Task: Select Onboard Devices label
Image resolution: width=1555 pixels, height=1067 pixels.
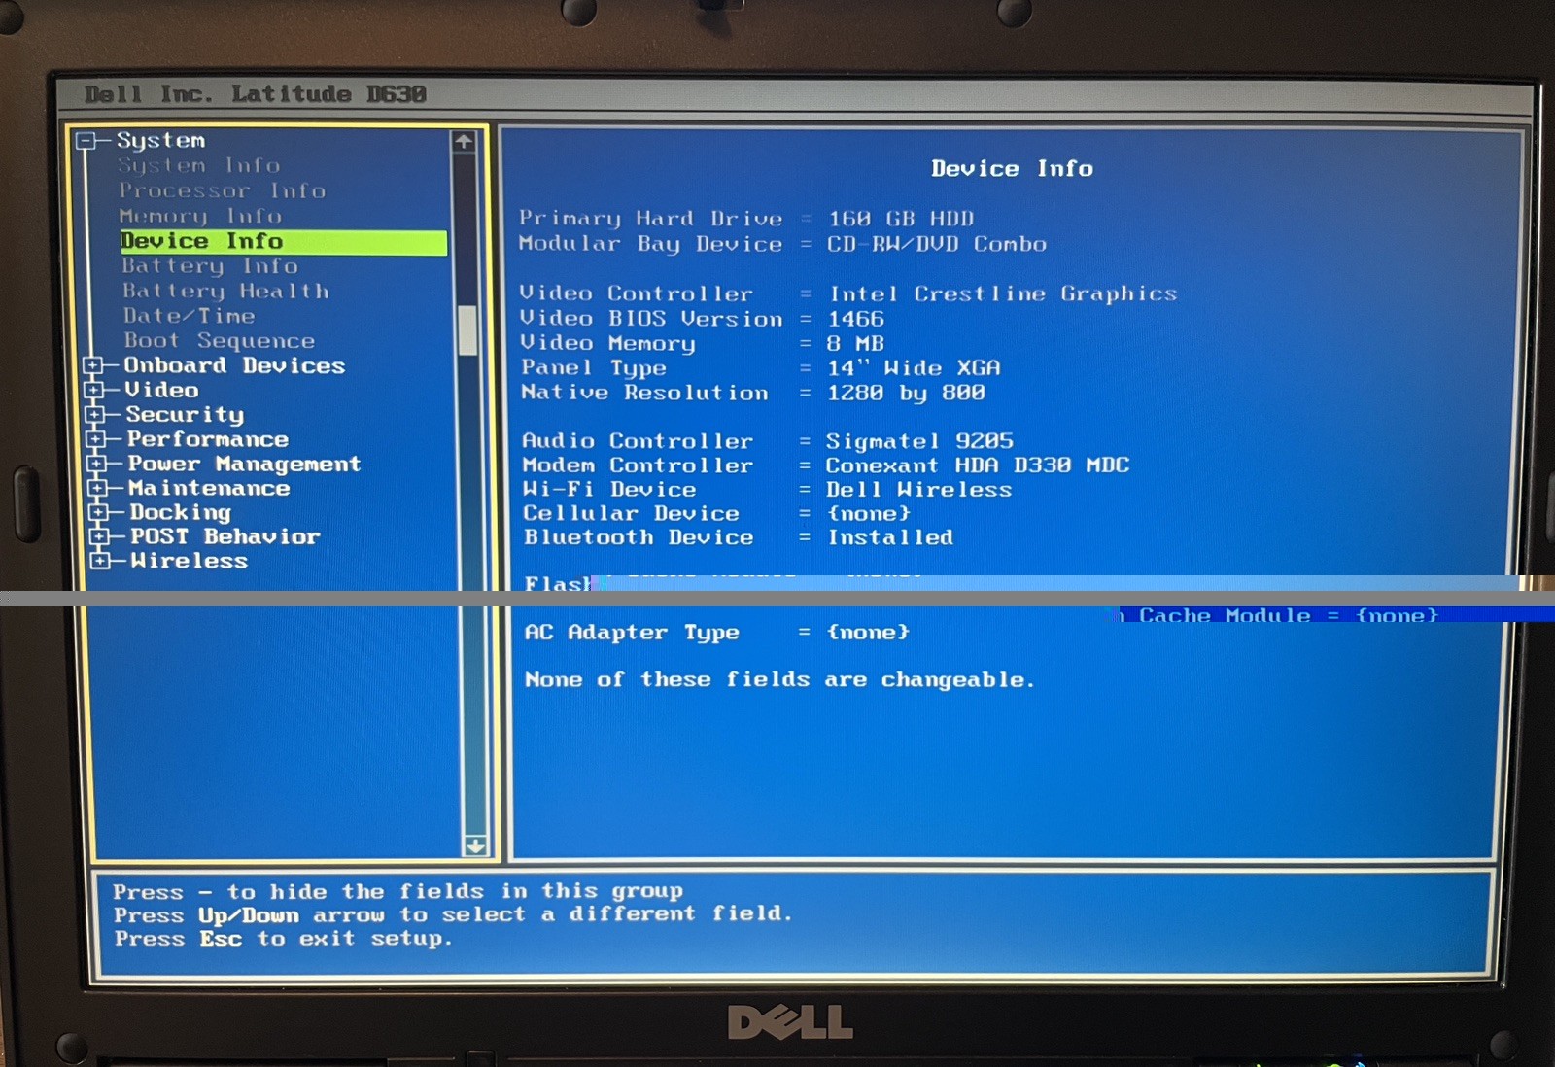Action: 234,365
